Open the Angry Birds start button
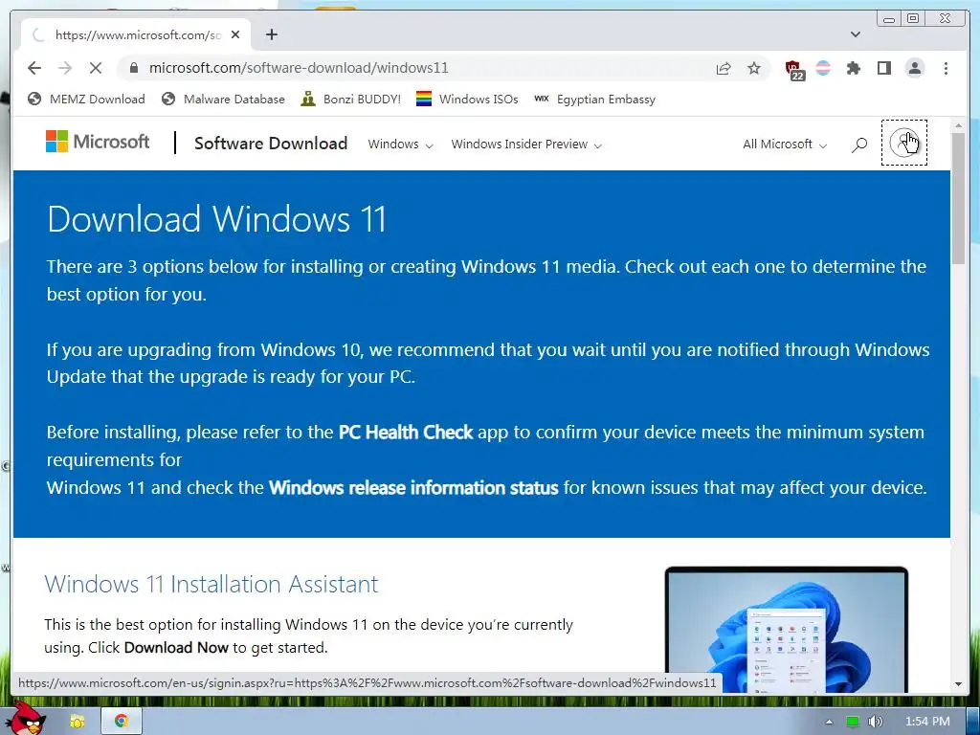The height and width of the screenshot is (735, 980). [x=27, y=718]
